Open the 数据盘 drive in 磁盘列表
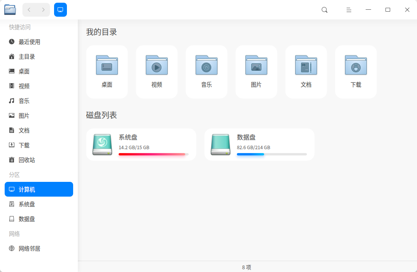 pyautogui.click(x=259, y=145)
